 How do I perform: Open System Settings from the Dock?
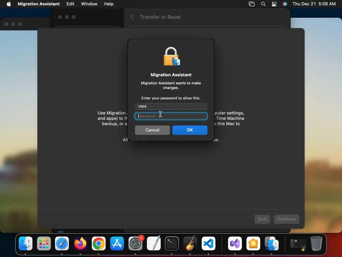coord(135,244)
